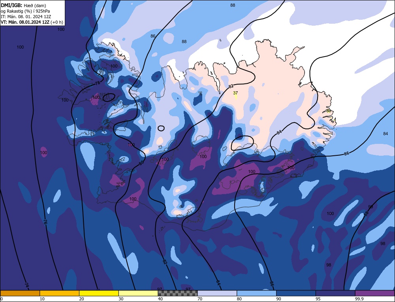Screen dimensions: 395x302
Task: Click the yellow marker labeled 39 on east coast
Action: [329, 111]
